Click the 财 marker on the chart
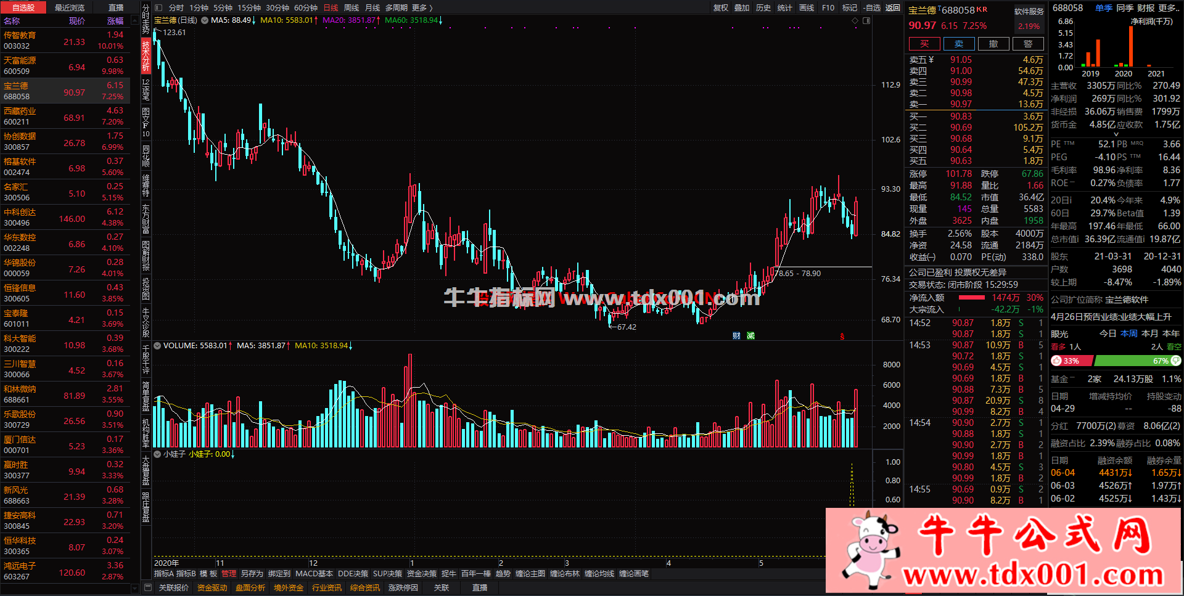1184x596 pixels. point(736,336)
